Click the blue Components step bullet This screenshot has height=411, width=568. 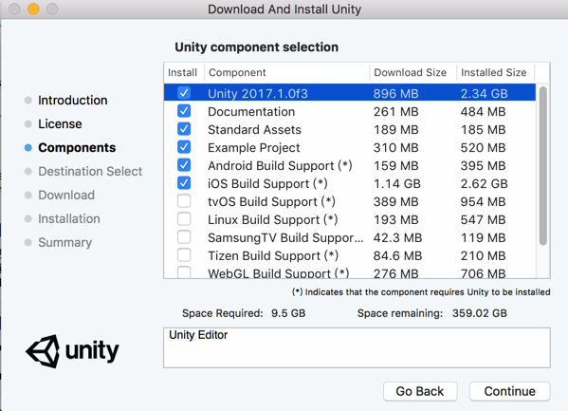pyautogui.click(x=28, y=148)
